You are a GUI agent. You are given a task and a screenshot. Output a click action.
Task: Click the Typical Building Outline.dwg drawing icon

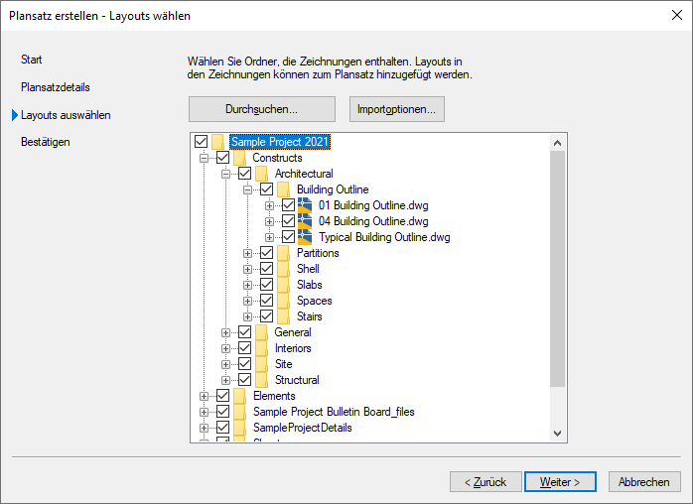[x=305, y=237]
